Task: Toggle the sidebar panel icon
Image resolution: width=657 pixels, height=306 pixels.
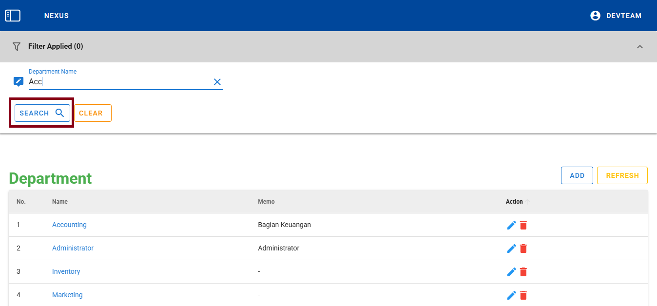Action: tap(13, 16)
